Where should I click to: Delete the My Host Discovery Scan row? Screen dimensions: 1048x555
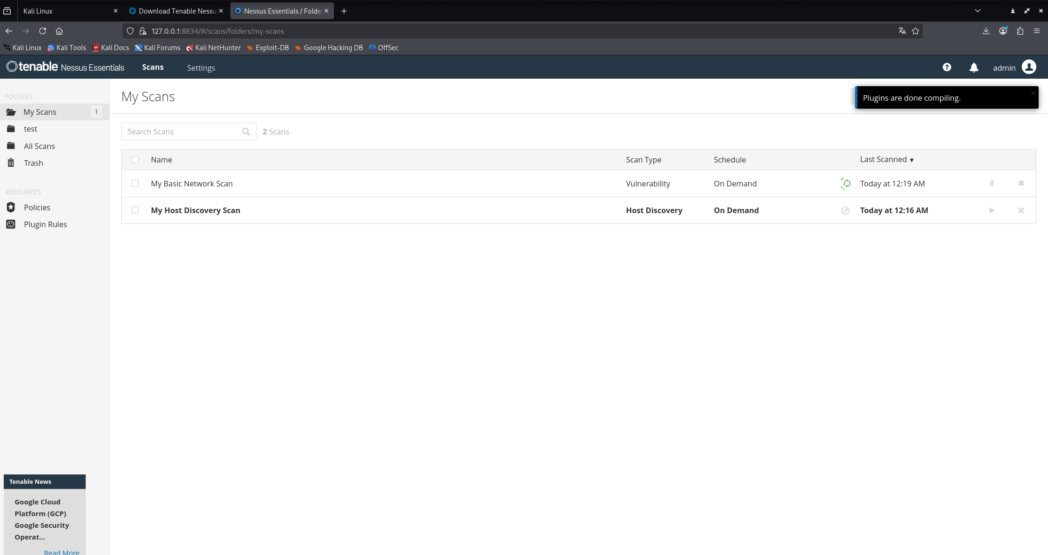click(1021, 210)
